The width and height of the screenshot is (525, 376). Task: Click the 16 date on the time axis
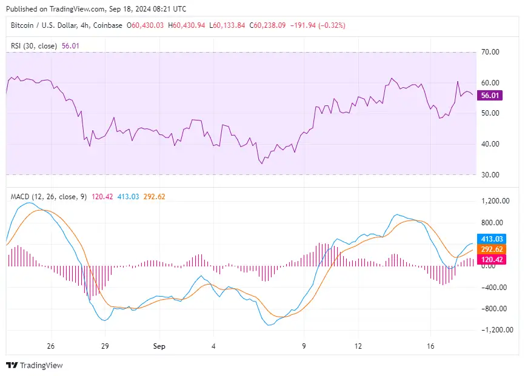[x=430, y=346]
